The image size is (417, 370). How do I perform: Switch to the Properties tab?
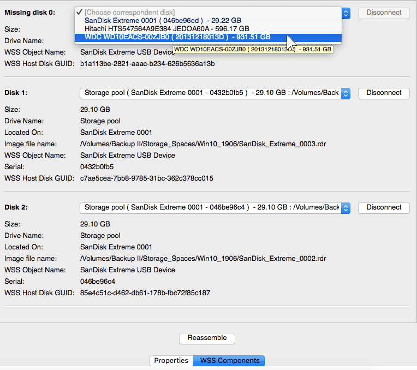(x=171, y=361)
